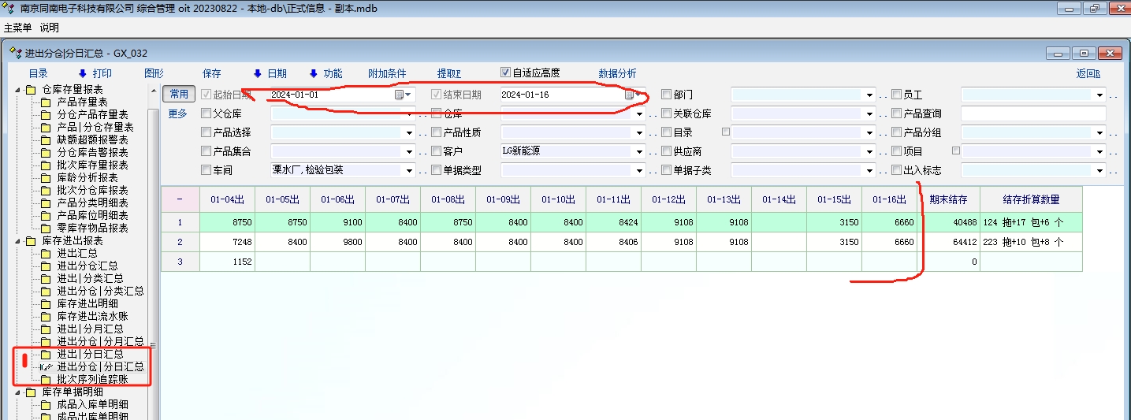
Task: Click the 数据分析 link
Action: coord(617,73)
